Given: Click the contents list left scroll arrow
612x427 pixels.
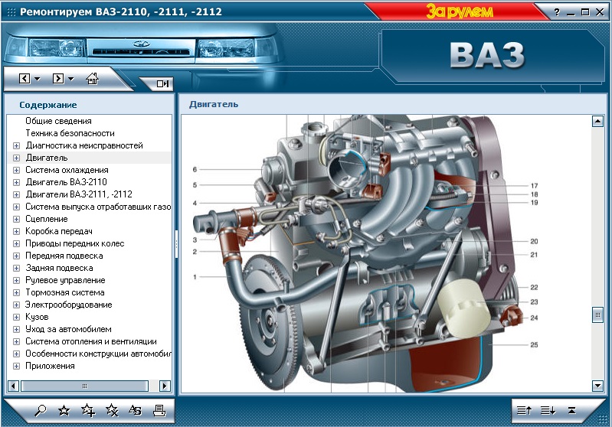Looking at the screenshot, I should 13,386.
